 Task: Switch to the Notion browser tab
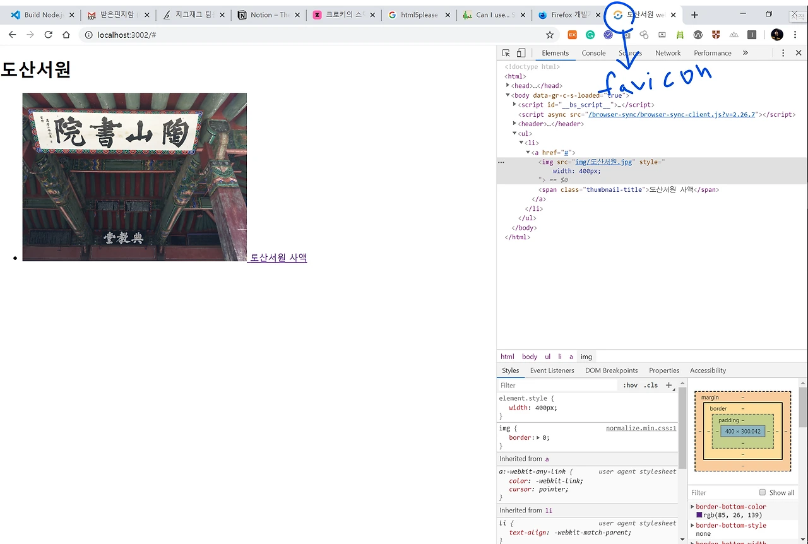pyautogui.click(x=268, y=15)
